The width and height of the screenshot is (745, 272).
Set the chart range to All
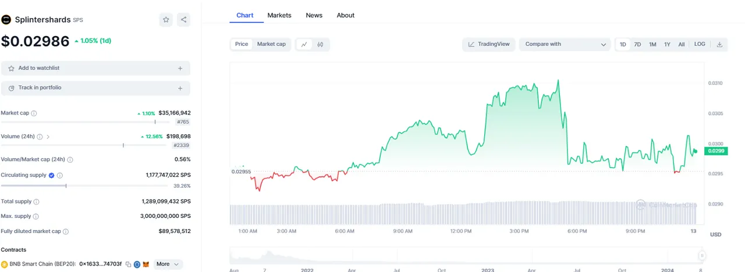pyautogui.click(x=681, y=45)
